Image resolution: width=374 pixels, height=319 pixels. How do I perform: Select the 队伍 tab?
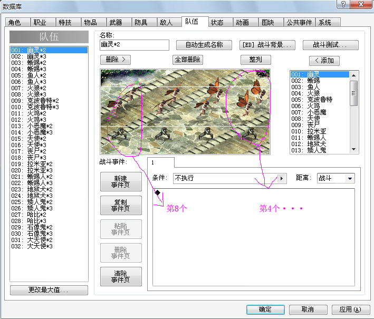195,22
